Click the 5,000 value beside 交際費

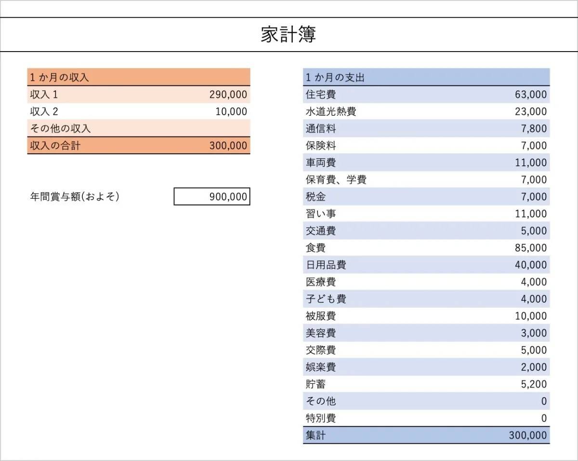[x=534, y=350]
